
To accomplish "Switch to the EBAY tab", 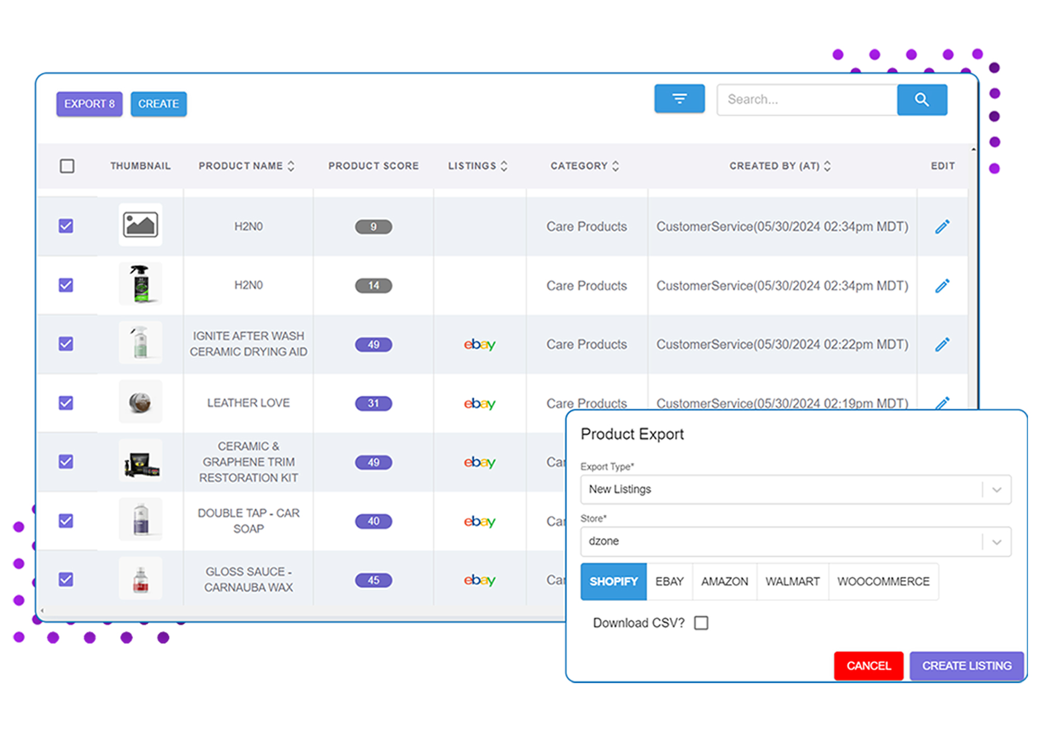I will pos(669,581).
